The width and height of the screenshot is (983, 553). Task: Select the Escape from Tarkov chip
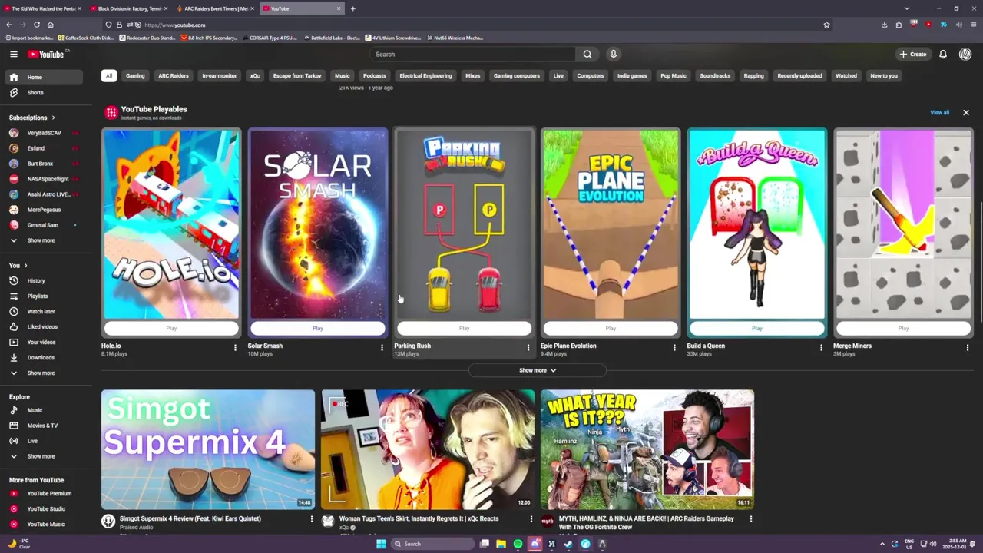click(x=297, y=75)
